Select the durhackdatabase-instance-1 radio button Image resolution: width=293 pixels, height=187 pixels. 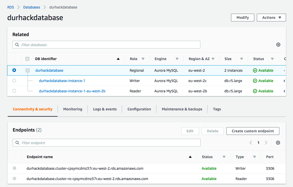(14, 80)
